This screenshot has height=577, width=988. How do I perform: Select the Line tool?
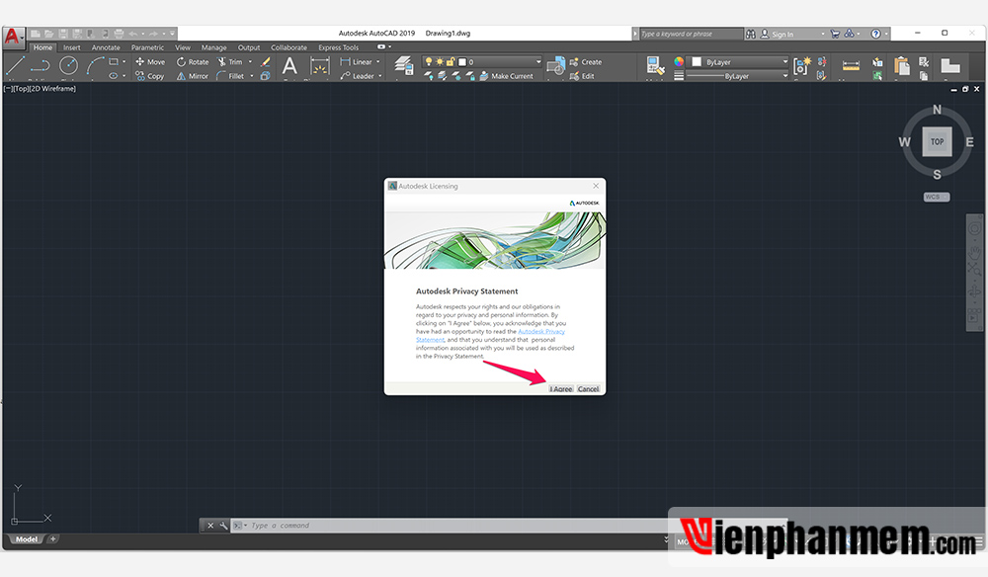click(16, 67)
